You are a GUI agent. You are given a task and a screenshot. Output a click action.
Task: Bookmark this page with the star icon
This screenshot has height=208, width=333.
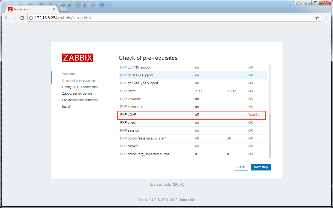[x=317, y=18]
